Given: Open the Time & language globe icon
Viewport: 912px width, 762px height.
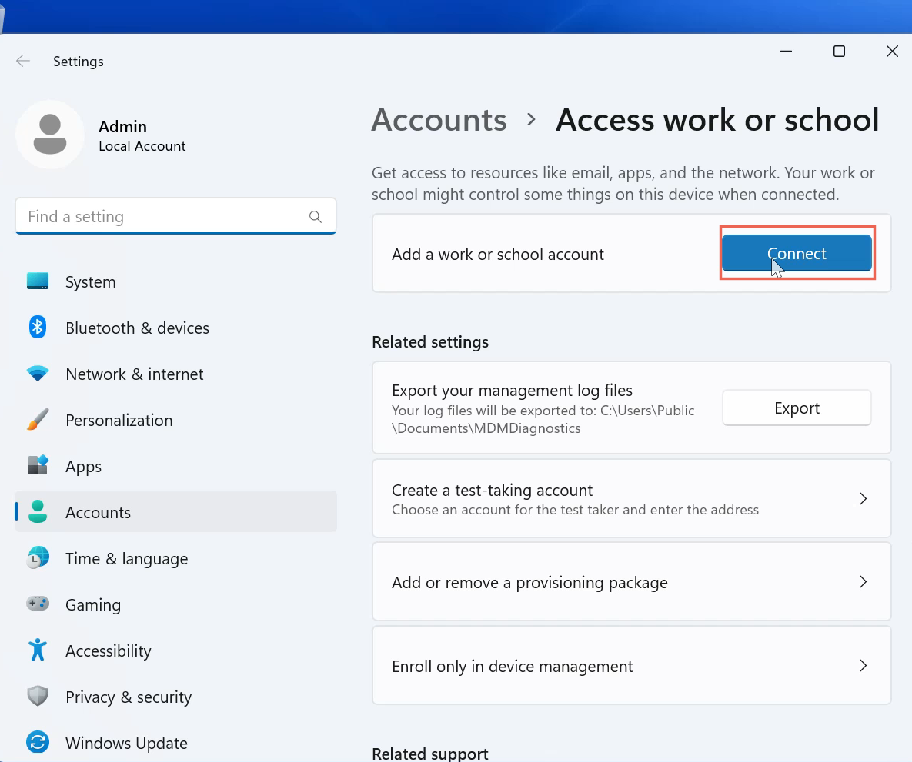Looking at the screenshot, I should click(x=38, y=558).
